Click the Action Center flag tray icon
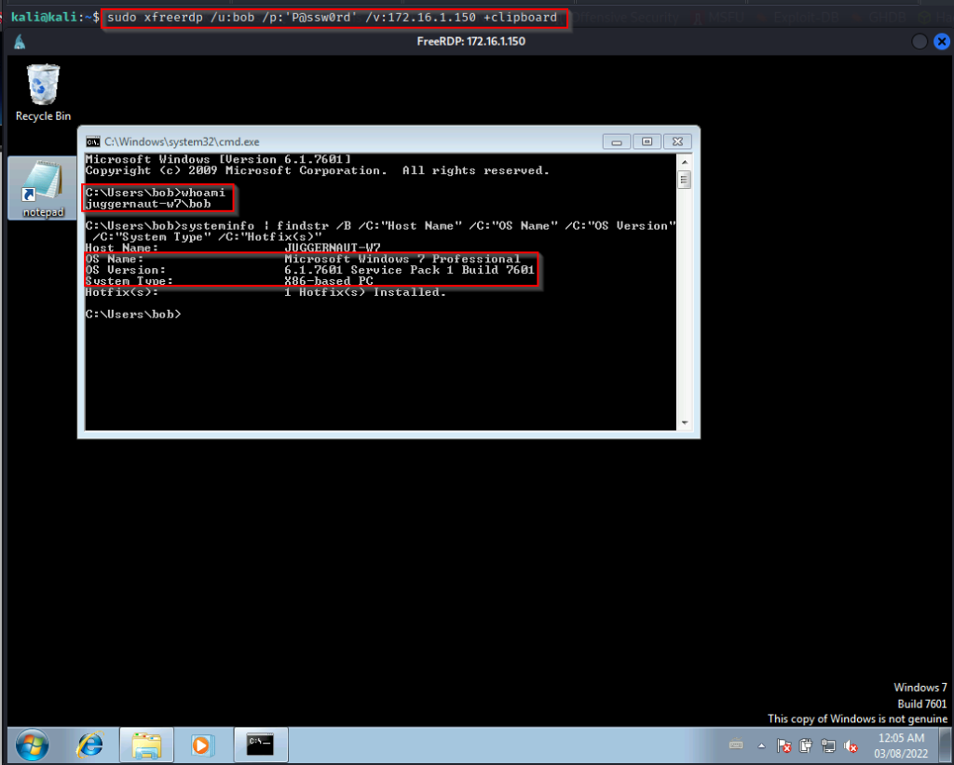 (784, 745)
